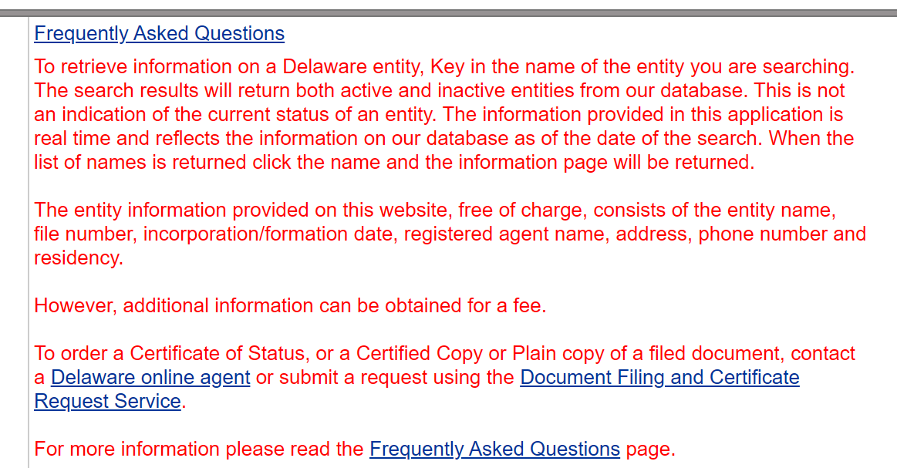Screen dimensions: 897x468
Task: Click the paragraph starting "The entity information provided"
Action: click(x=450, y=234)
